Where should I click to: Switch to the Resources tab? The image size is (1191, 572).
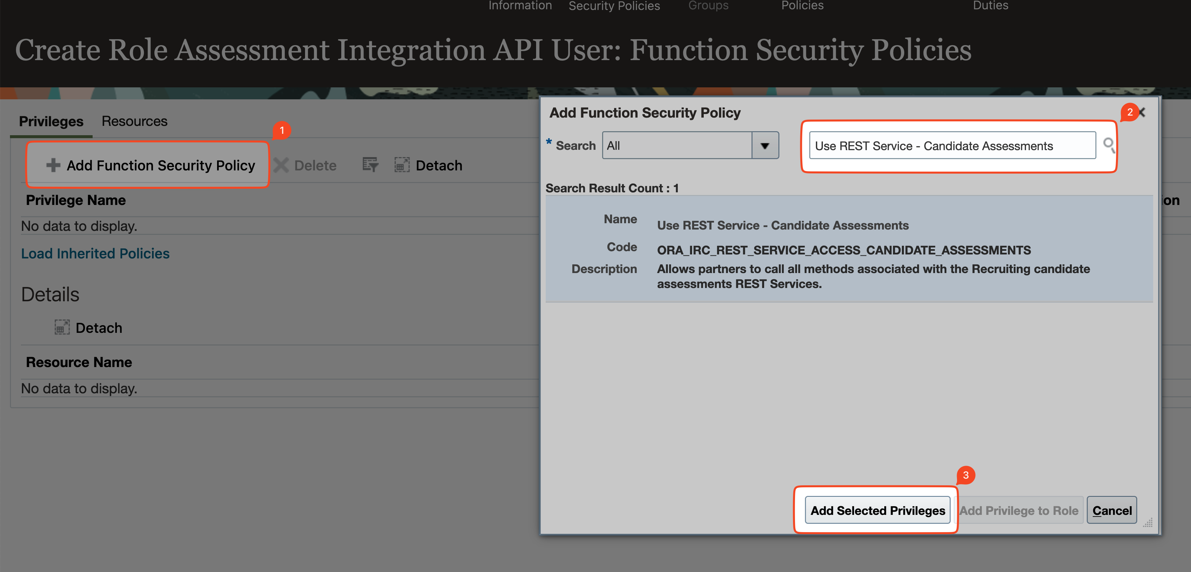[134, 121]
